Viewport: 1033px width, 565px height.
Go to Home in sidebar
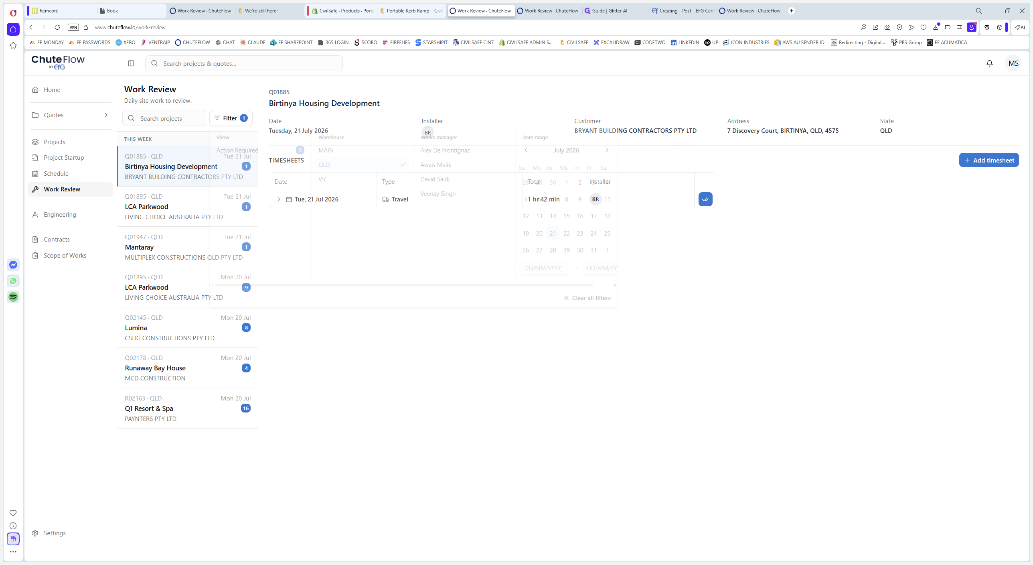tap(71, 90)
